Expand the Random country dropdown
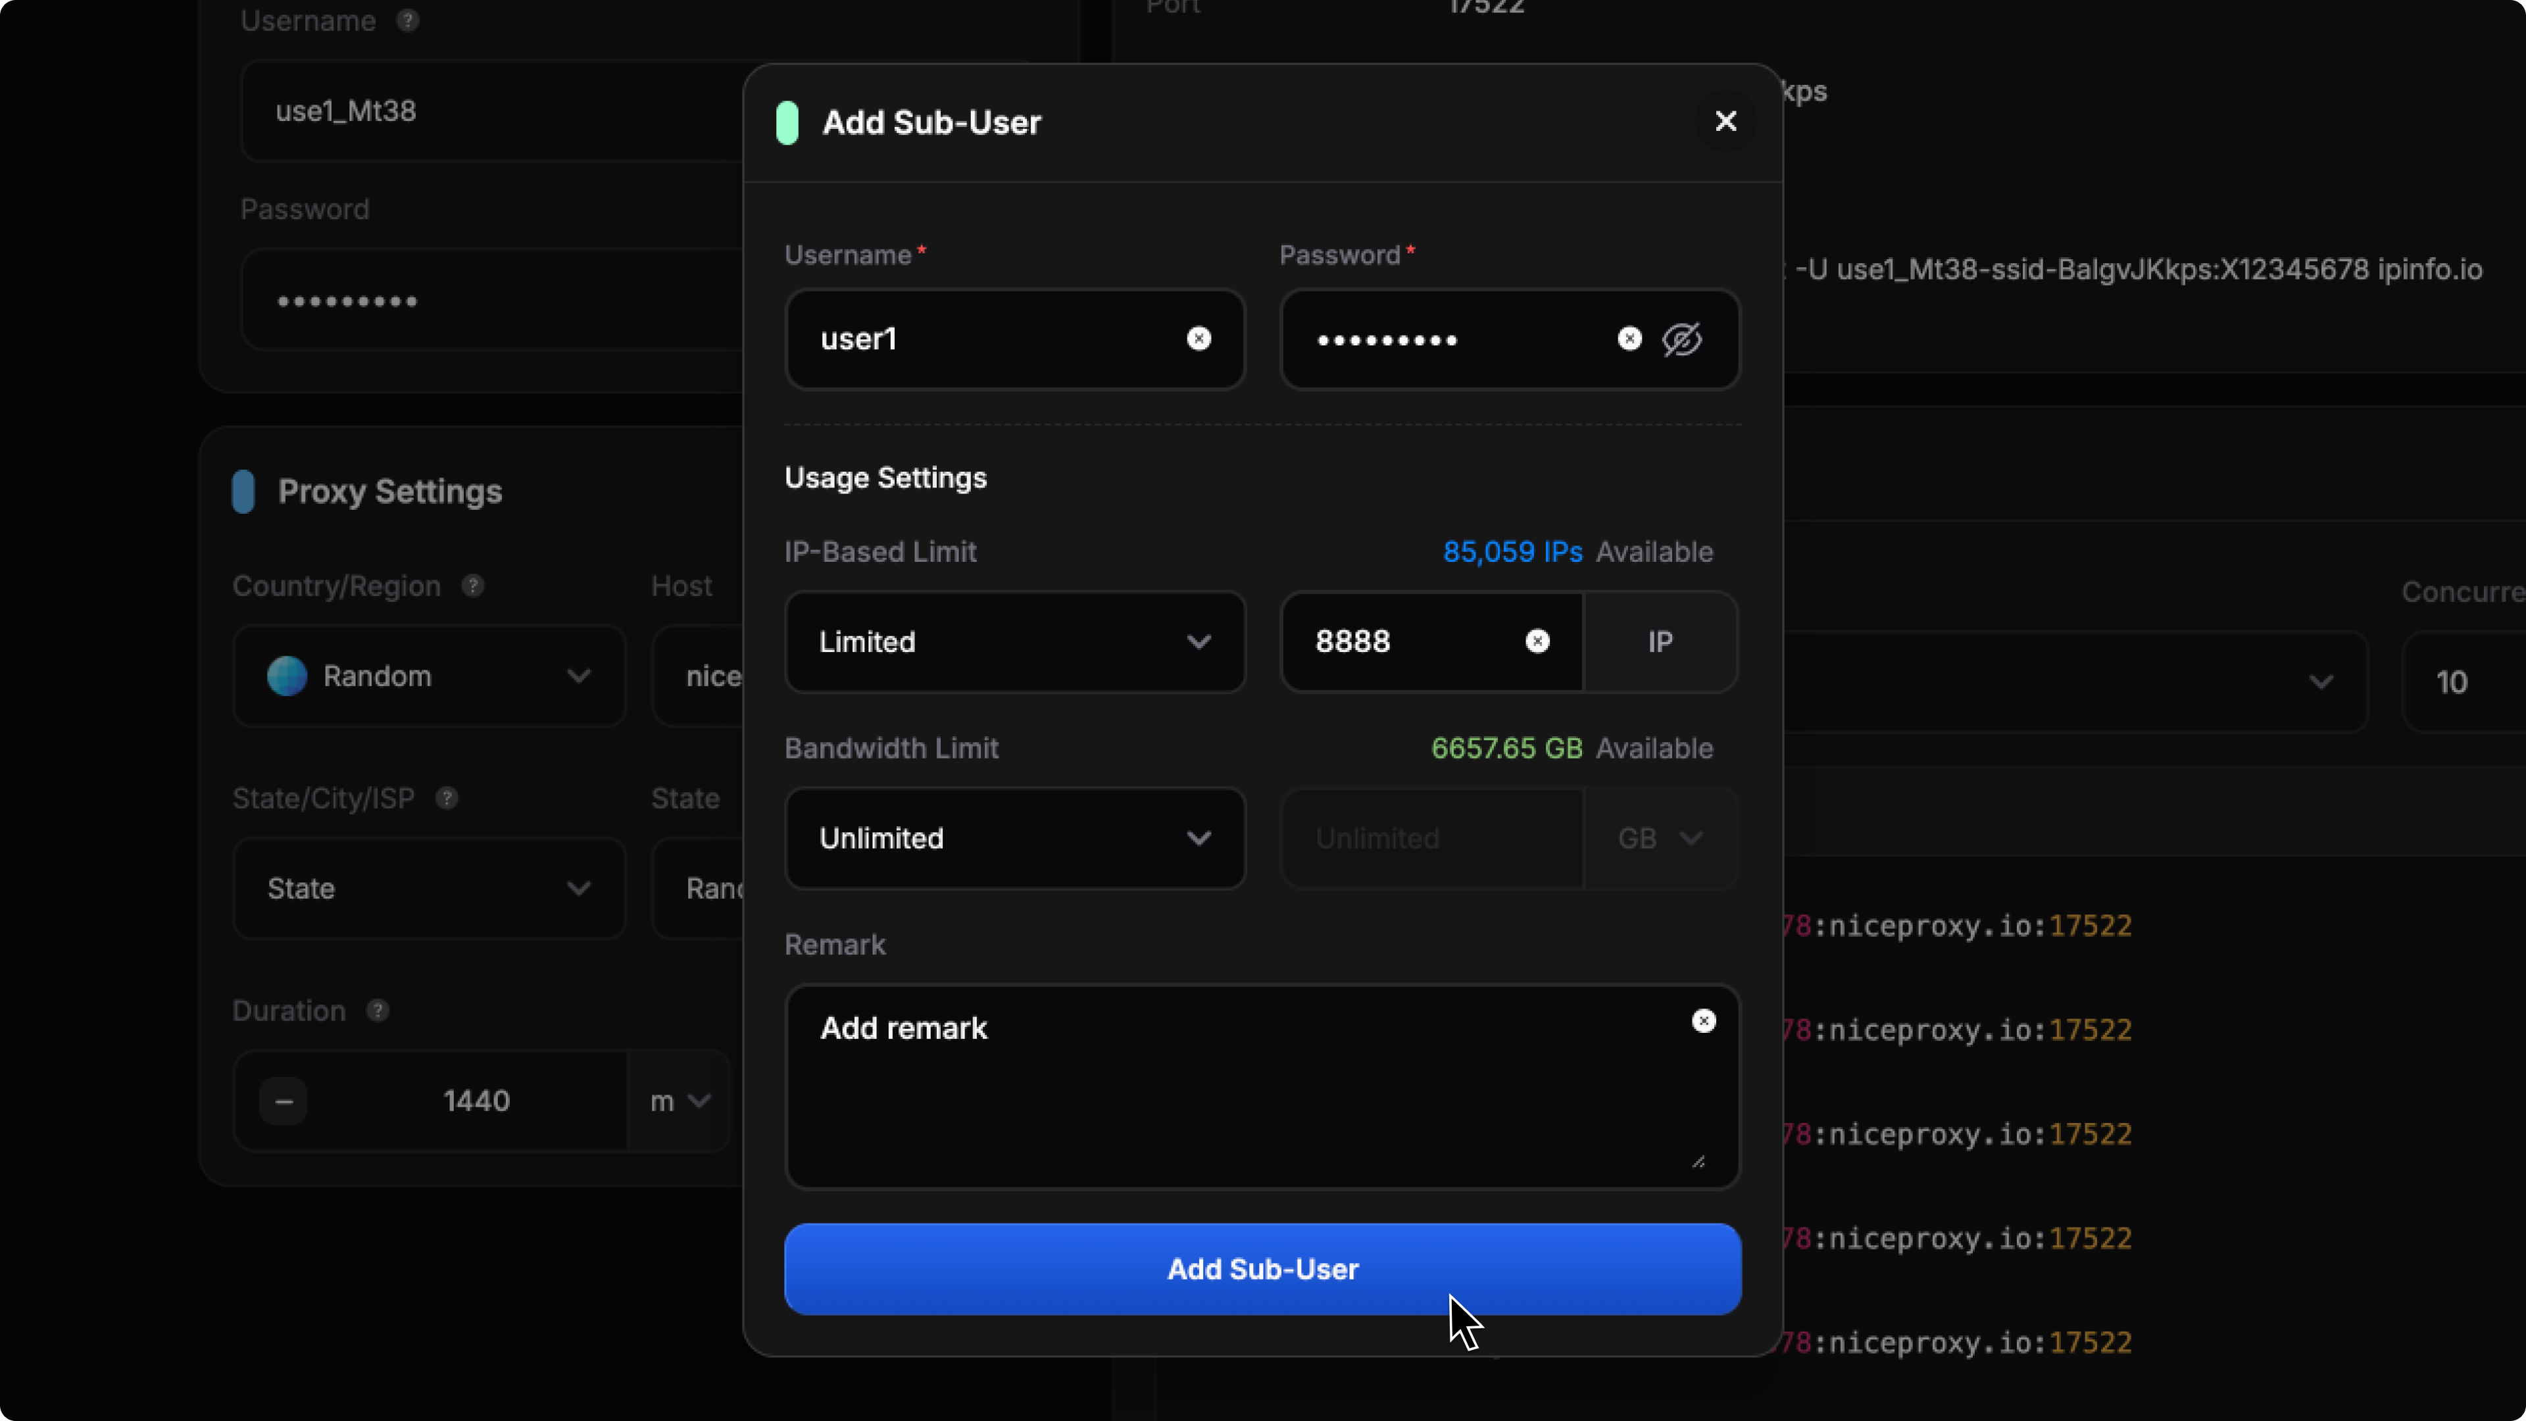Screen dimensions: 2526x1421 (428, 677)
